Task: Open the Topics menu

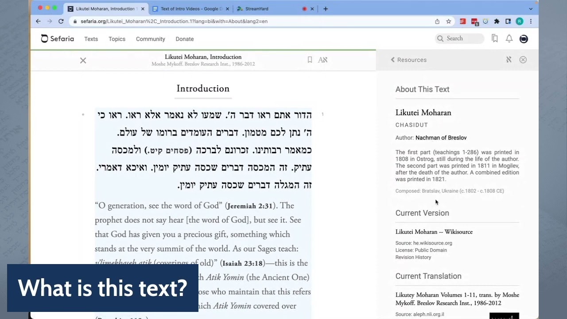Action: click(x=117, y=39)
